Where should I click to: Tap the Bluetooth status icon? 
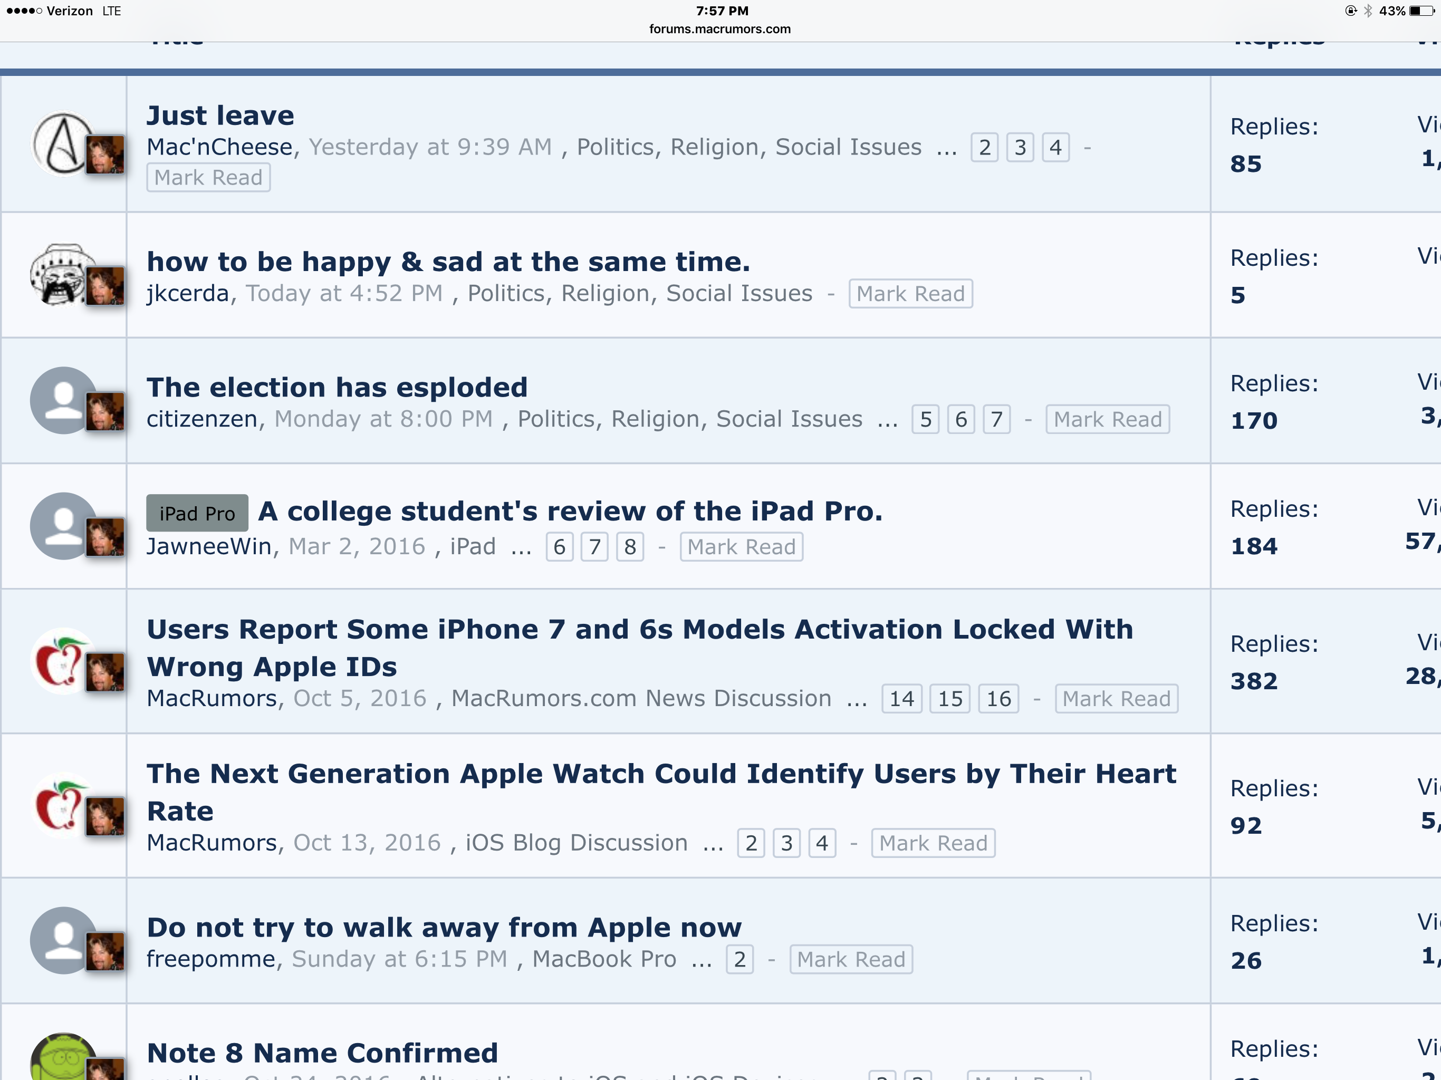1367,11
